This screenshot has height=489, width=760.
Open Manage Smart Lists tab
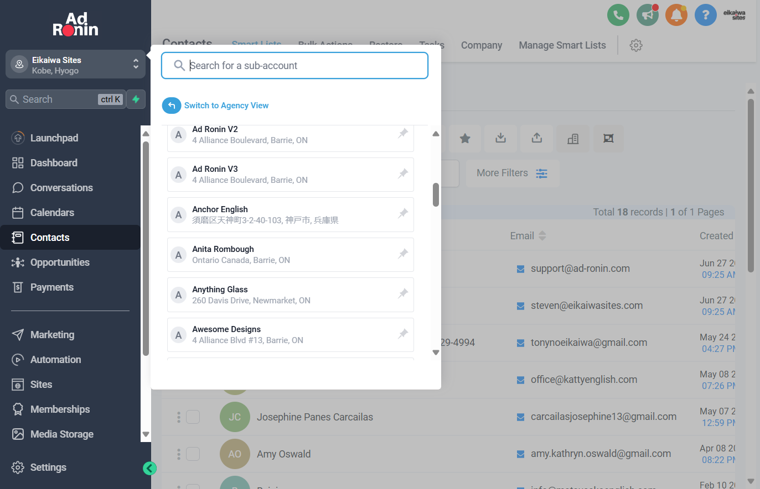point(562,45)
